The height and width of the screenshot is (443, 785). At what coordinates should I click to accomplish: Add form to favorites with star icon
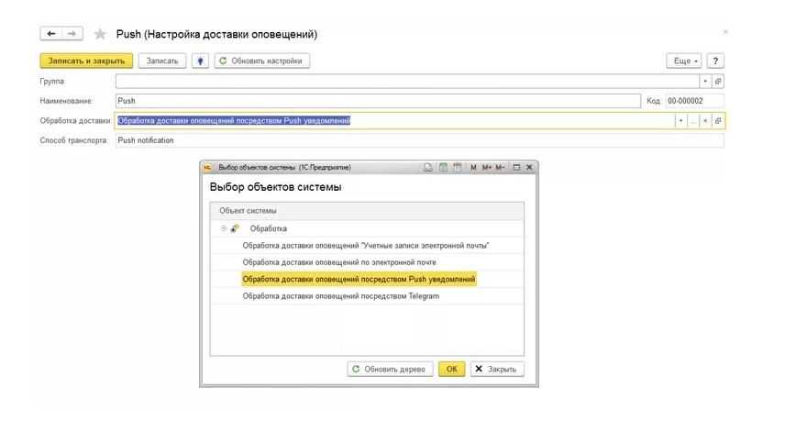100,34
